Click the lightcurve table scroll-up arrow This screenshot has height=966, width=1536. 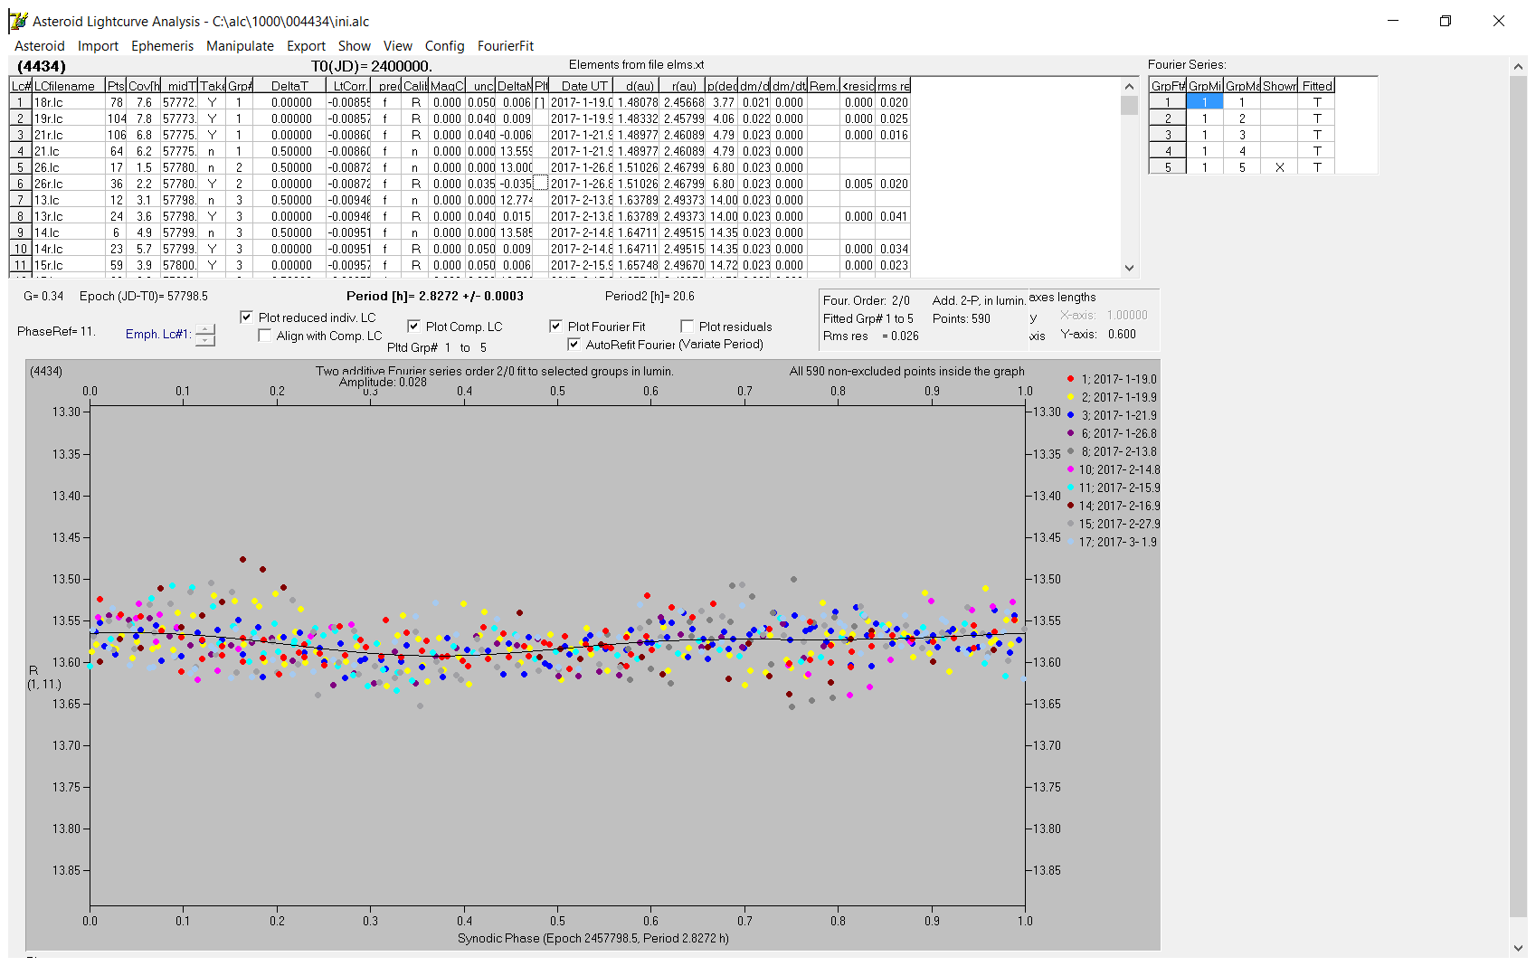click(x=1129, y=87)
